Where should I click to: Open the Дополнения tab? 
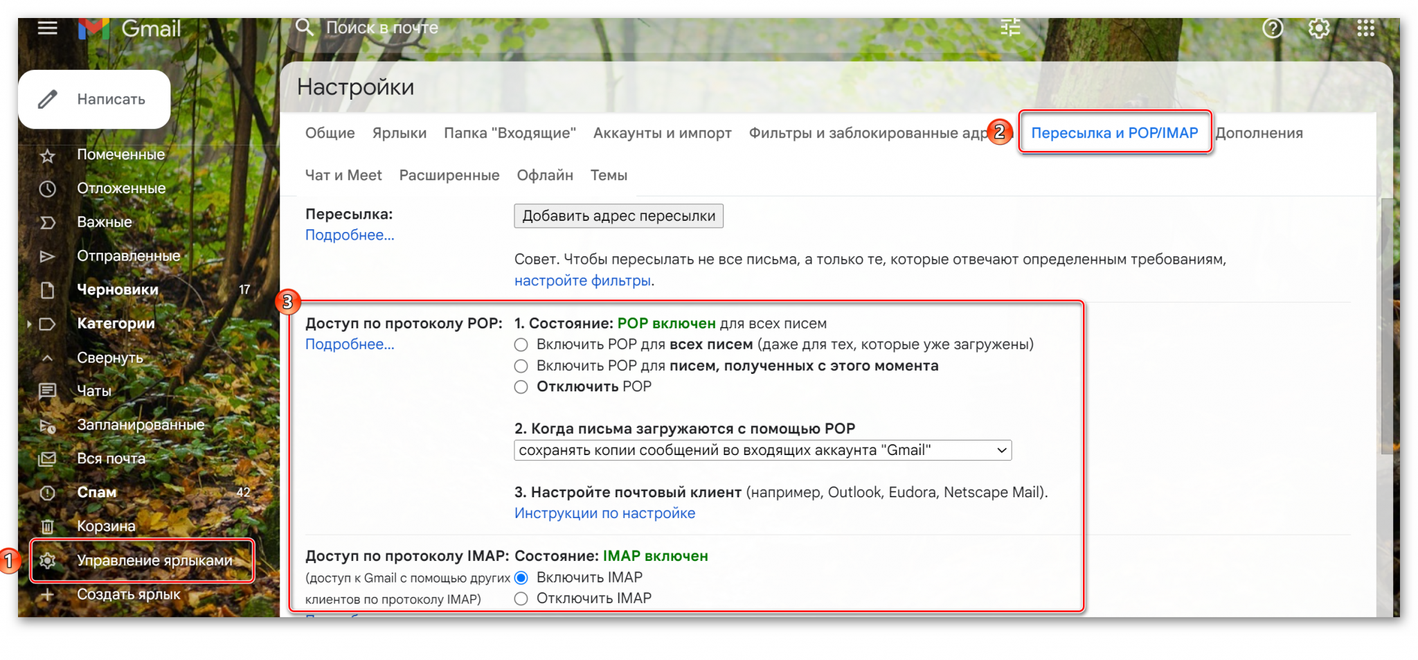coord(1259,133)
